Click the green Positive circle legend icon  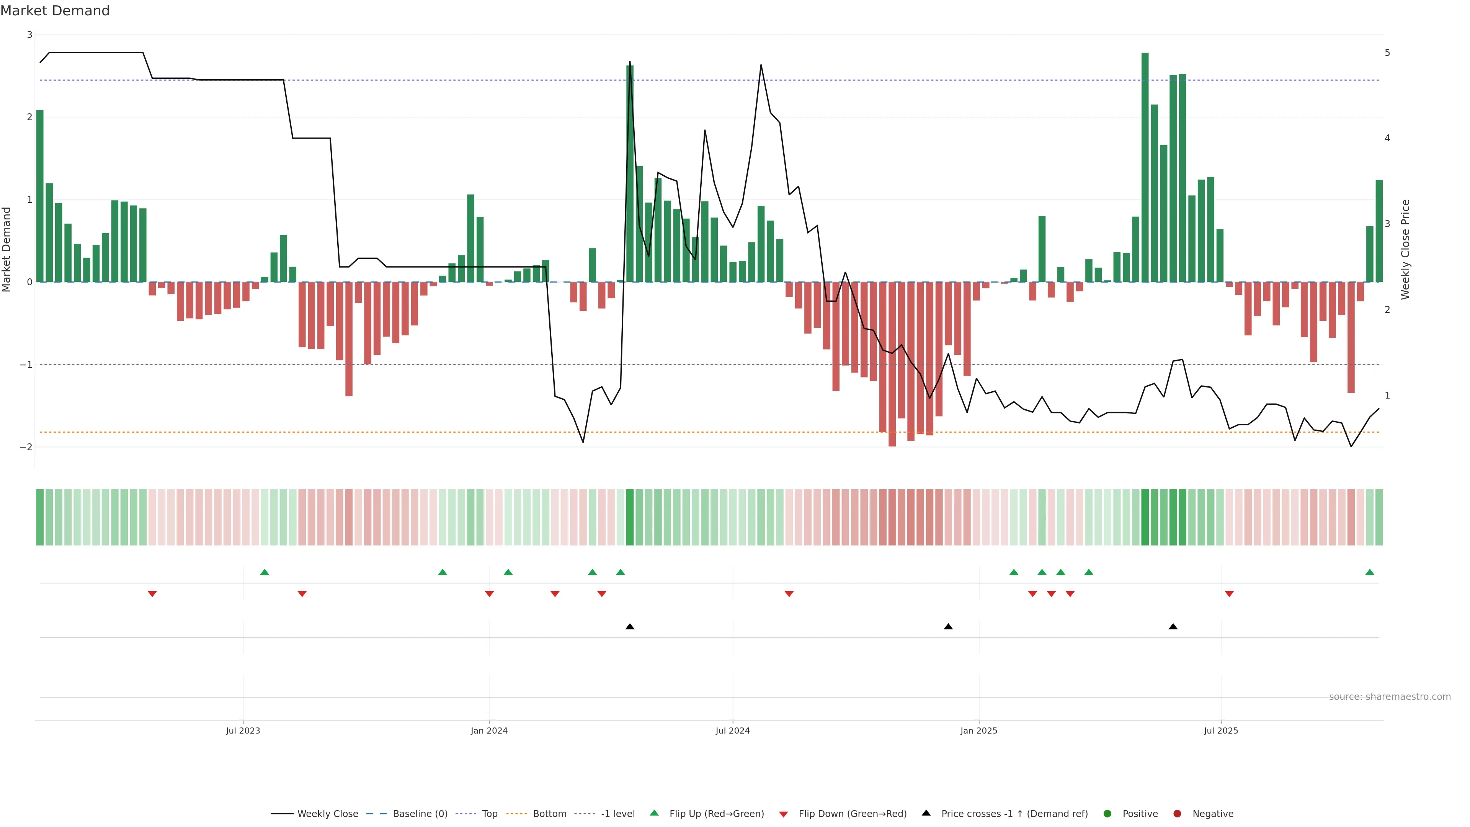[x=1107, y=813]
